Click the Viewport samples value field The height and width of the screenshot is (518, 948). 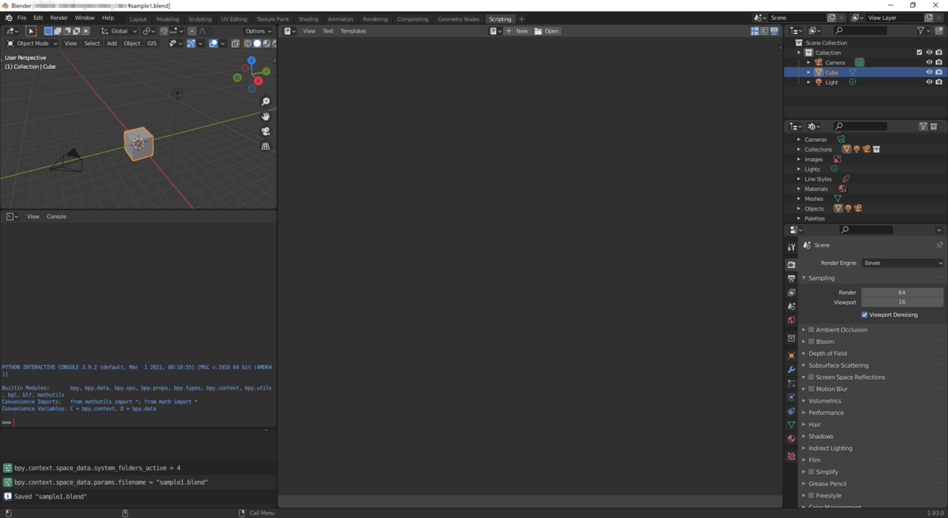pos(902,302)
